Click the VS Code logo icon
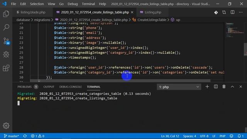The image size is (247, 139). pyautogui.click(x=4, y=4)
